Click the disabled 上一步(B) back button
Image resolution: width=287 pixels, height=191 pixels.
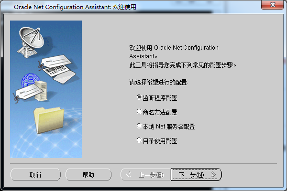146,175
